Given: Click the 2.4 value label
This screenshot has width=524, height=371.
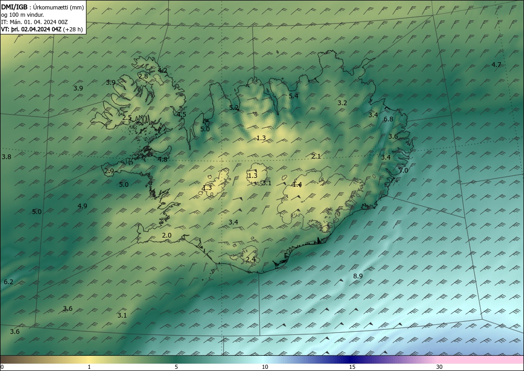Looking at the screenshot, I should coord(250,259).
